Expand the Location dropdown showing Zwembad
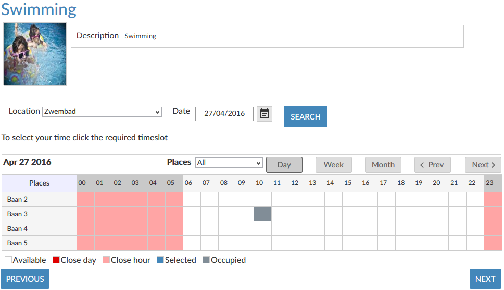 (x=102, y=112)
